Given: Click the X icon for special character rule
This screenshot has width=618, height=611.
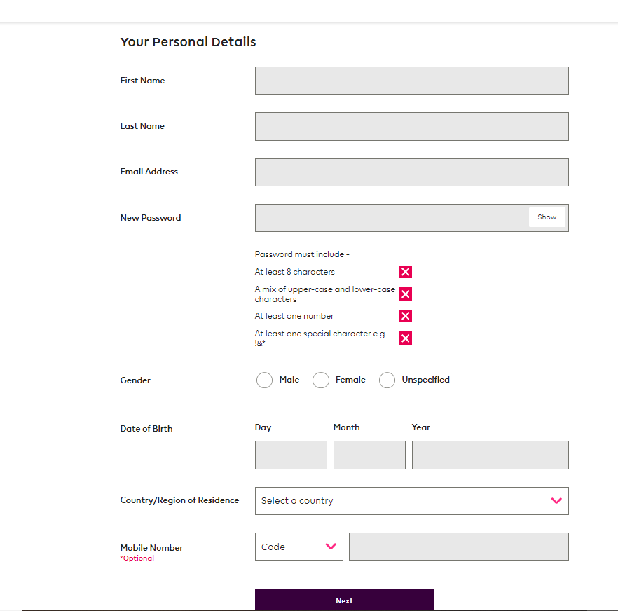Looking at the screenshot, I should pyautogui.click(x=405, y=338).
